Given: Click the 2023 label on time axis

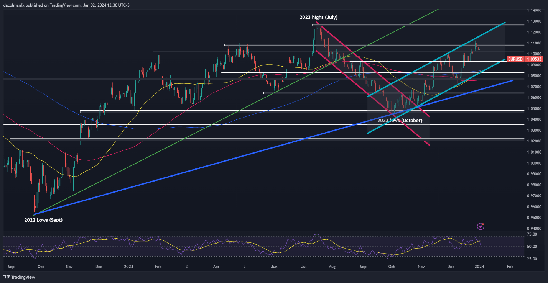Looking at the screenshot, I should (129, 266).
